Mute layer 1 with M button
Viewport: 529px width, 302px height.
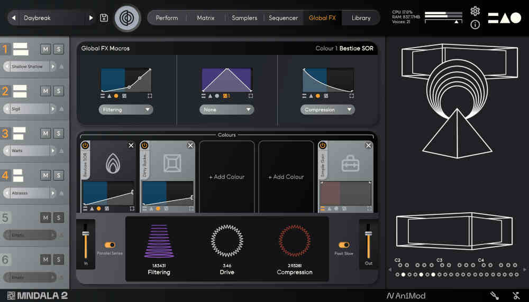click(x=45, y=49)
